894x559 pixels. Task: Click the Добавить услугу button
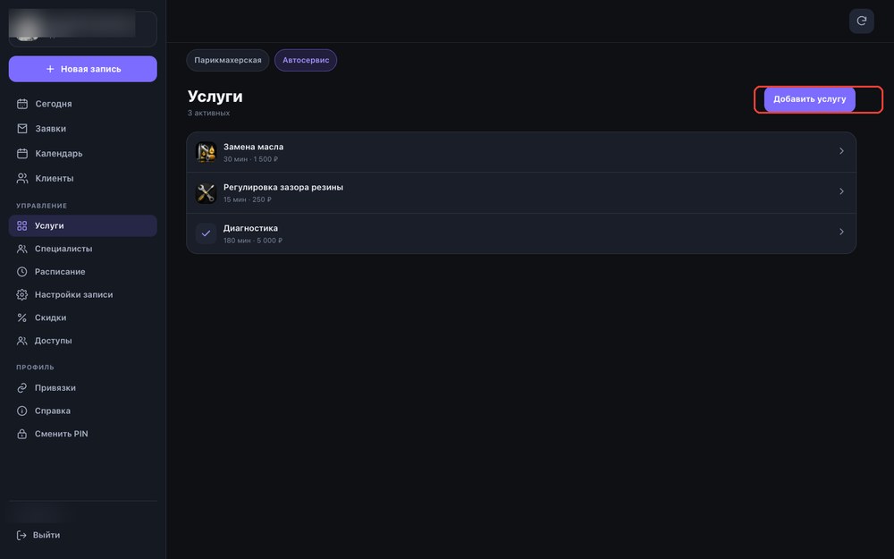tap(809, 99)
